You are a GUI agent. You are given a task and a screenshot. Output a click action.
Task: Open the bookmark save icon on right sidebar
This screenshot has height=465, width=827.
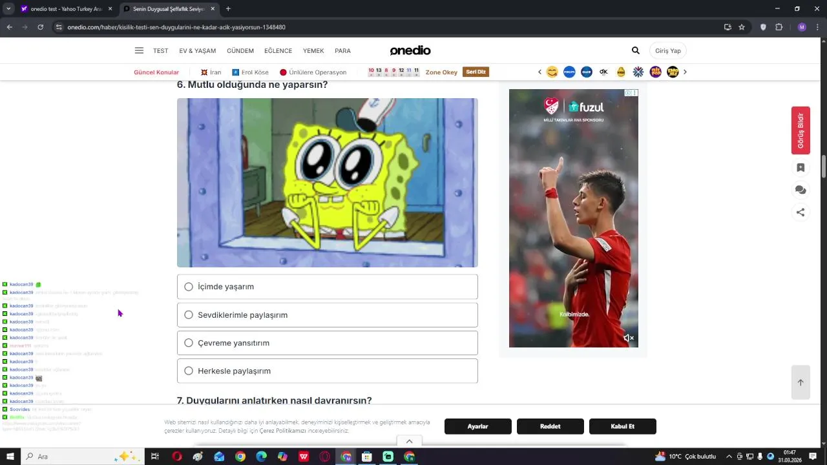[801, 168]
